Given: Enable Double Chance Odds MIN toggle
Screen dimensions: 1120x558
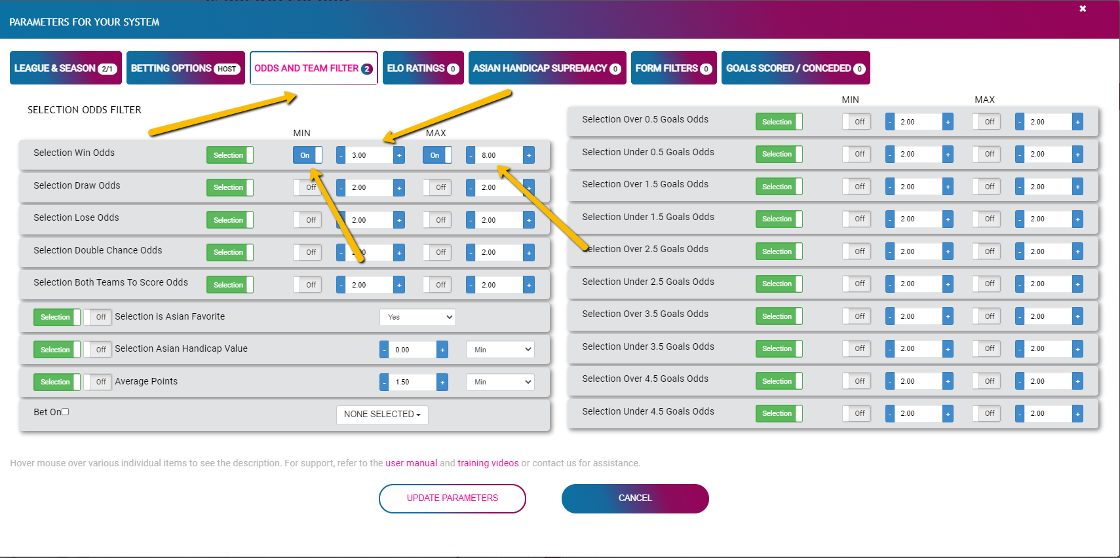Looking at the screenshot, I should pos(307,252).
